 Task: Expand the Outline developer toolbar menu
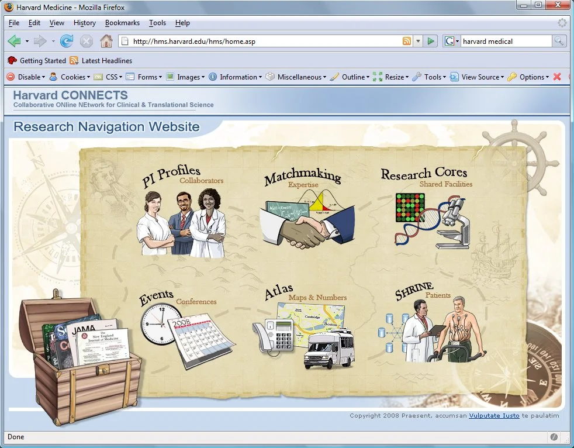350,77
